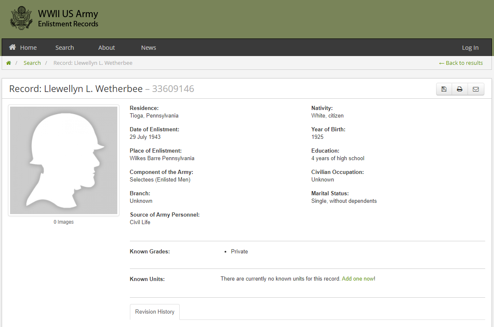Click 4 years of high school value

pyautogui.click(x=338, y=158)
